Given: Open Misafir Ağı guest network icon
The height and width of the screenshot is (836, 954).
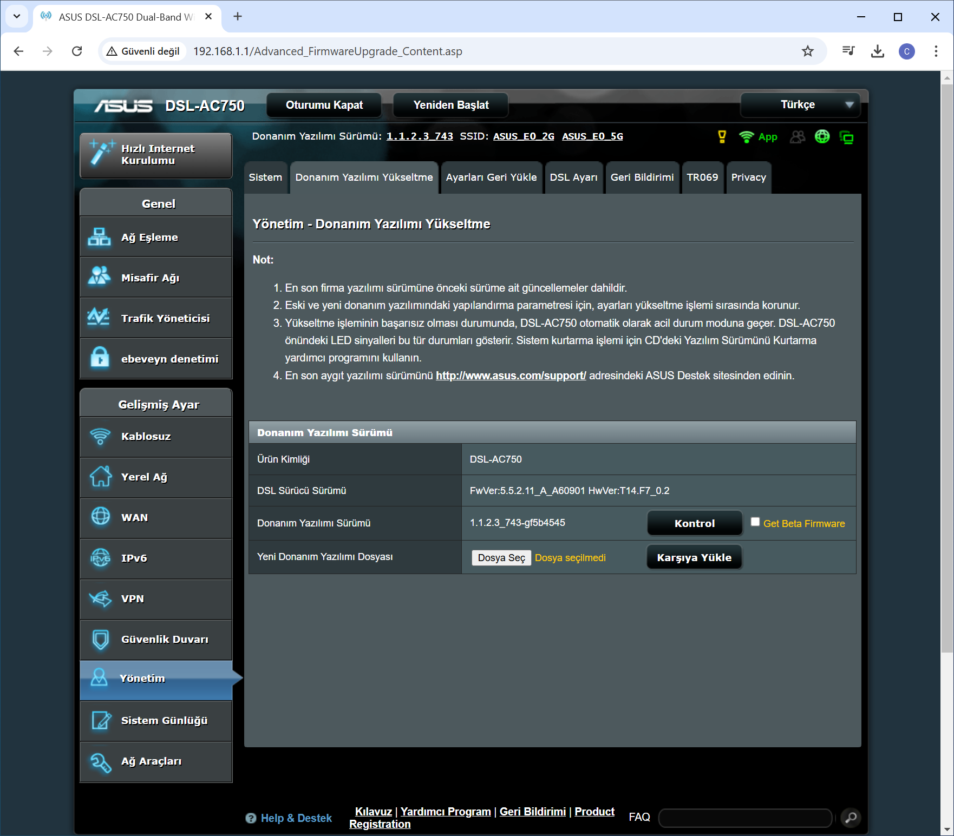Looking at the screenshot, I should click(x=100, y=277).
